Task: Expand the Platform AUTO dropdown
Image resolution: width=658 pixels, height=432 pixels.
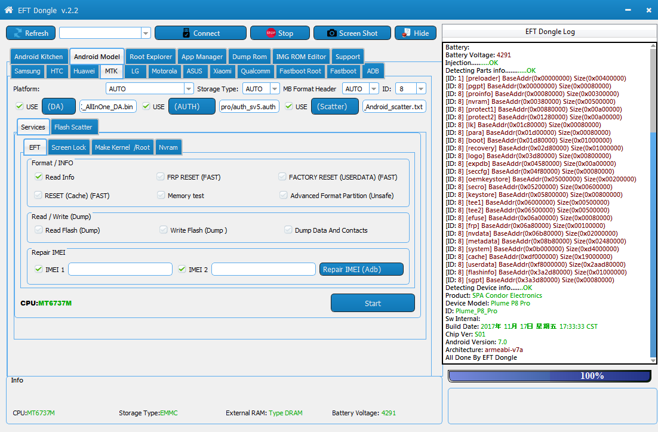Action: [189, 88]
